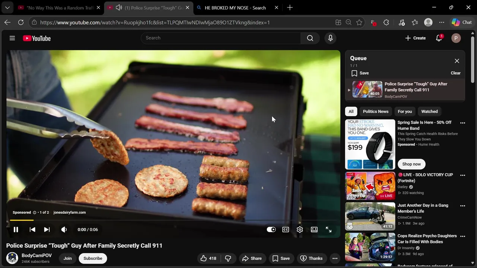Click the browser address bar URL

[155, 22]
